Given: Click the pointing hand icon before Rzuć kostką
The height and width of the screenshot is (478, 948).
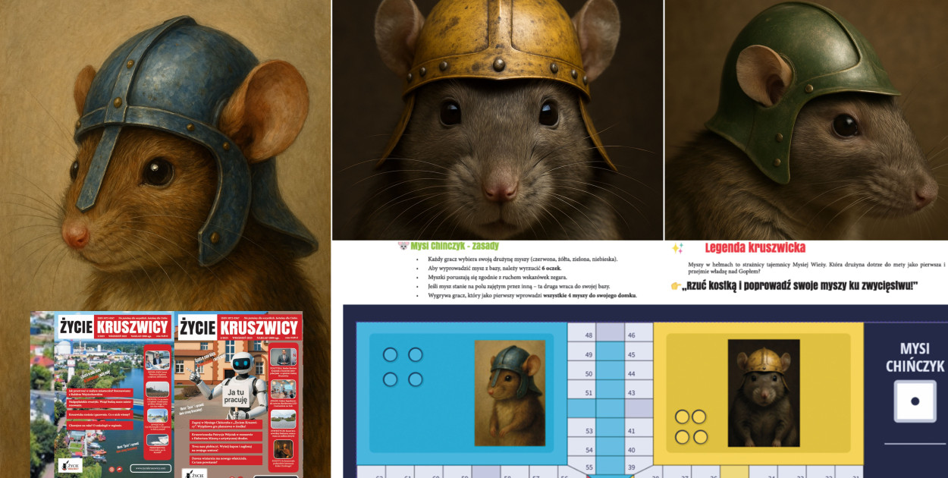Looking at the screenshot, I should [x=676, y=285].
